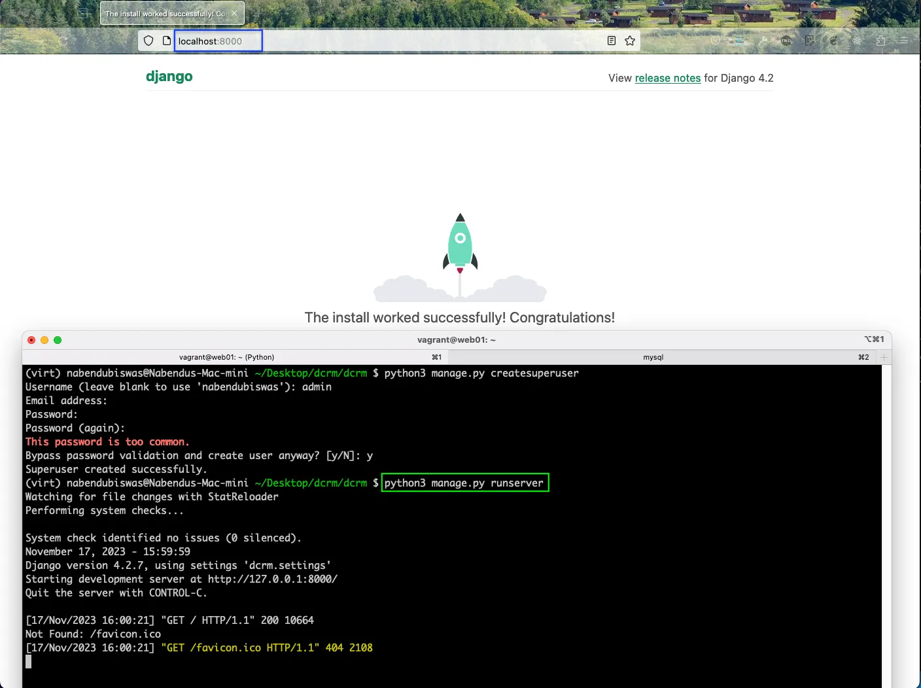Image resolution: width=921 pixels, height=688 pixels.
Task: Click the rocket illustration
Action: pyautogui.click(x=460, y=257)
